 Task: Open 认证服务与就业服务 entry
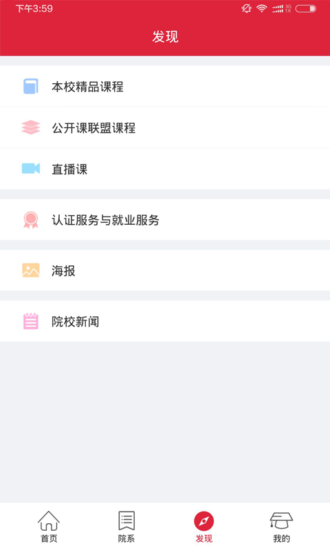[165, 219]
